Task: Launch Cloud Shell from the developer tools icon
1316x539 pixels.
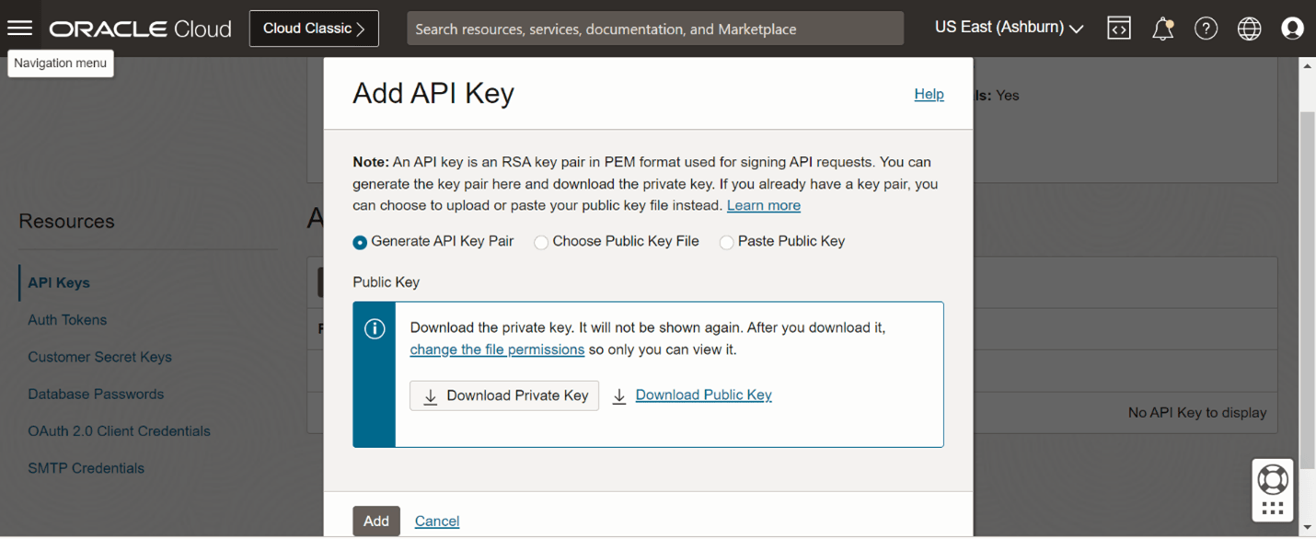Action: click(x=1118, y=28)
